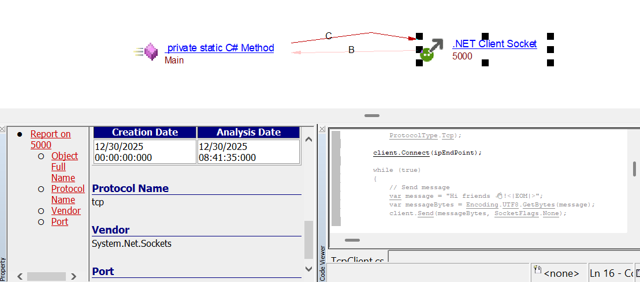
Task: Jump to Vendor section in report tree
Action: [66, 210]
